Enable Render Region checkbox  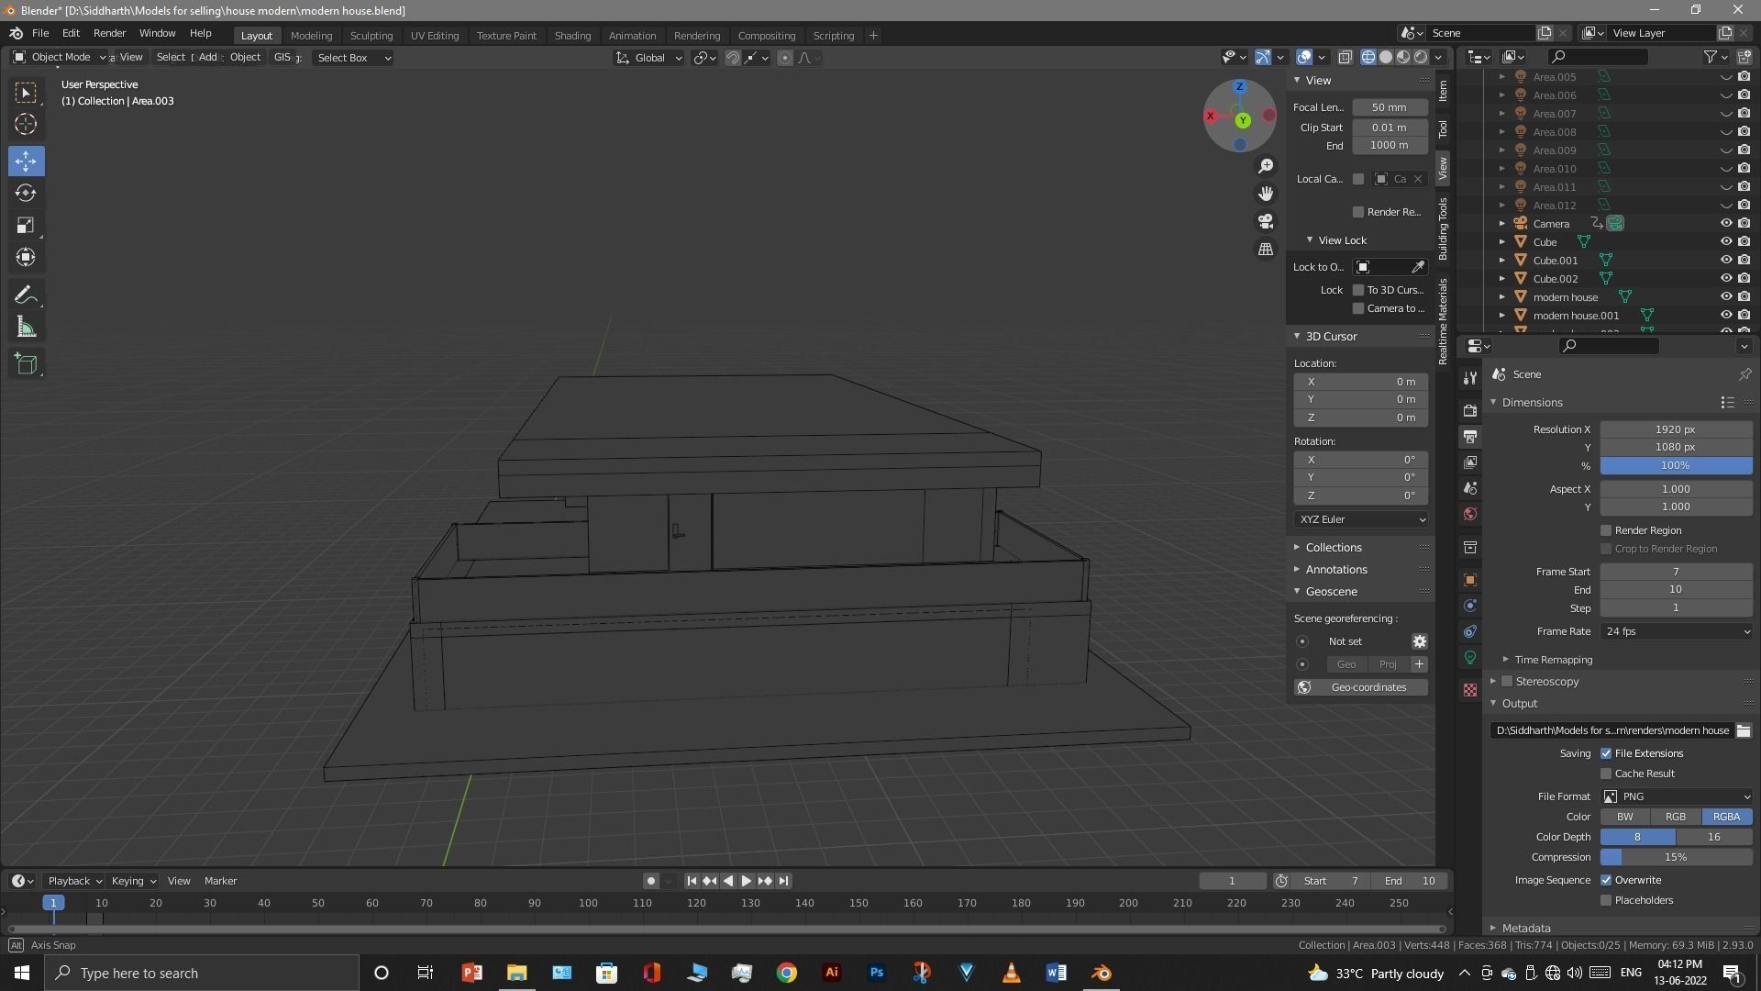[x=1606, y=530]
